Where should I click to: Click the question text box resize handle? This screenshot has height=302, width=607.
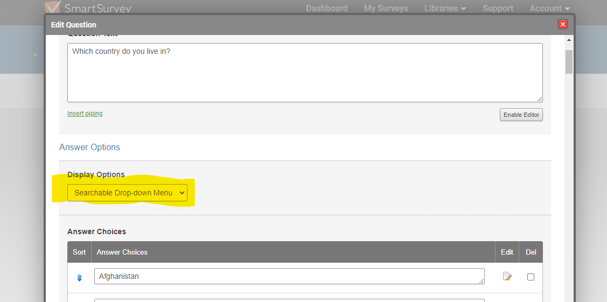pos(539,99)
